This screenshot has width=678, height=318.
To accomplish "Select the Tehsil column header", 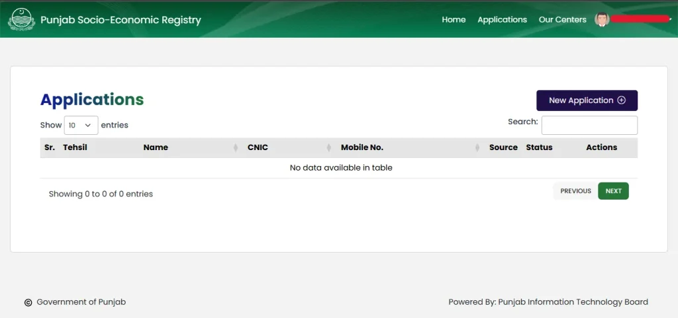I will point(75,147).
